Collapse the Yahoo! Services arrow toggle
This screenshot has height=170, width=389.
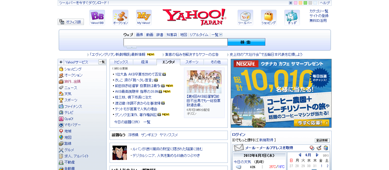tap(61, 62)
